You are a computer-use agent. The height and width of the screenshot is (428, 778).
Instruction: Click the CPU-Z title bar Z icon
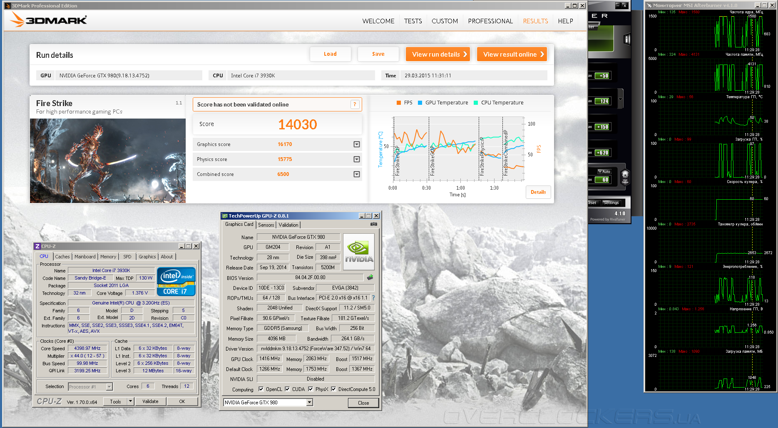pyautogui.click(x=37, y=246)
